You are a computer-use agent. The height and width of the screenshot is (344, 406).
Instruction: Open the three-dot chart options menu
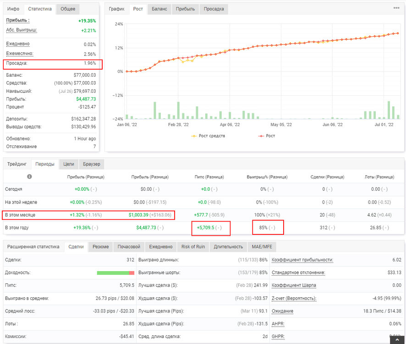tap(396, 8)
